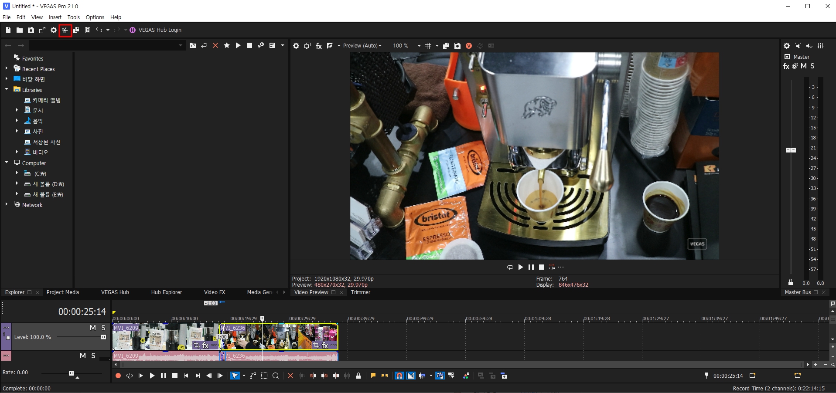Click VEGAS Hub Login

(x=156, y=30)
